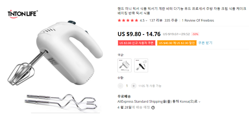Select the white hand mixer color option

[x=124, y=66]
